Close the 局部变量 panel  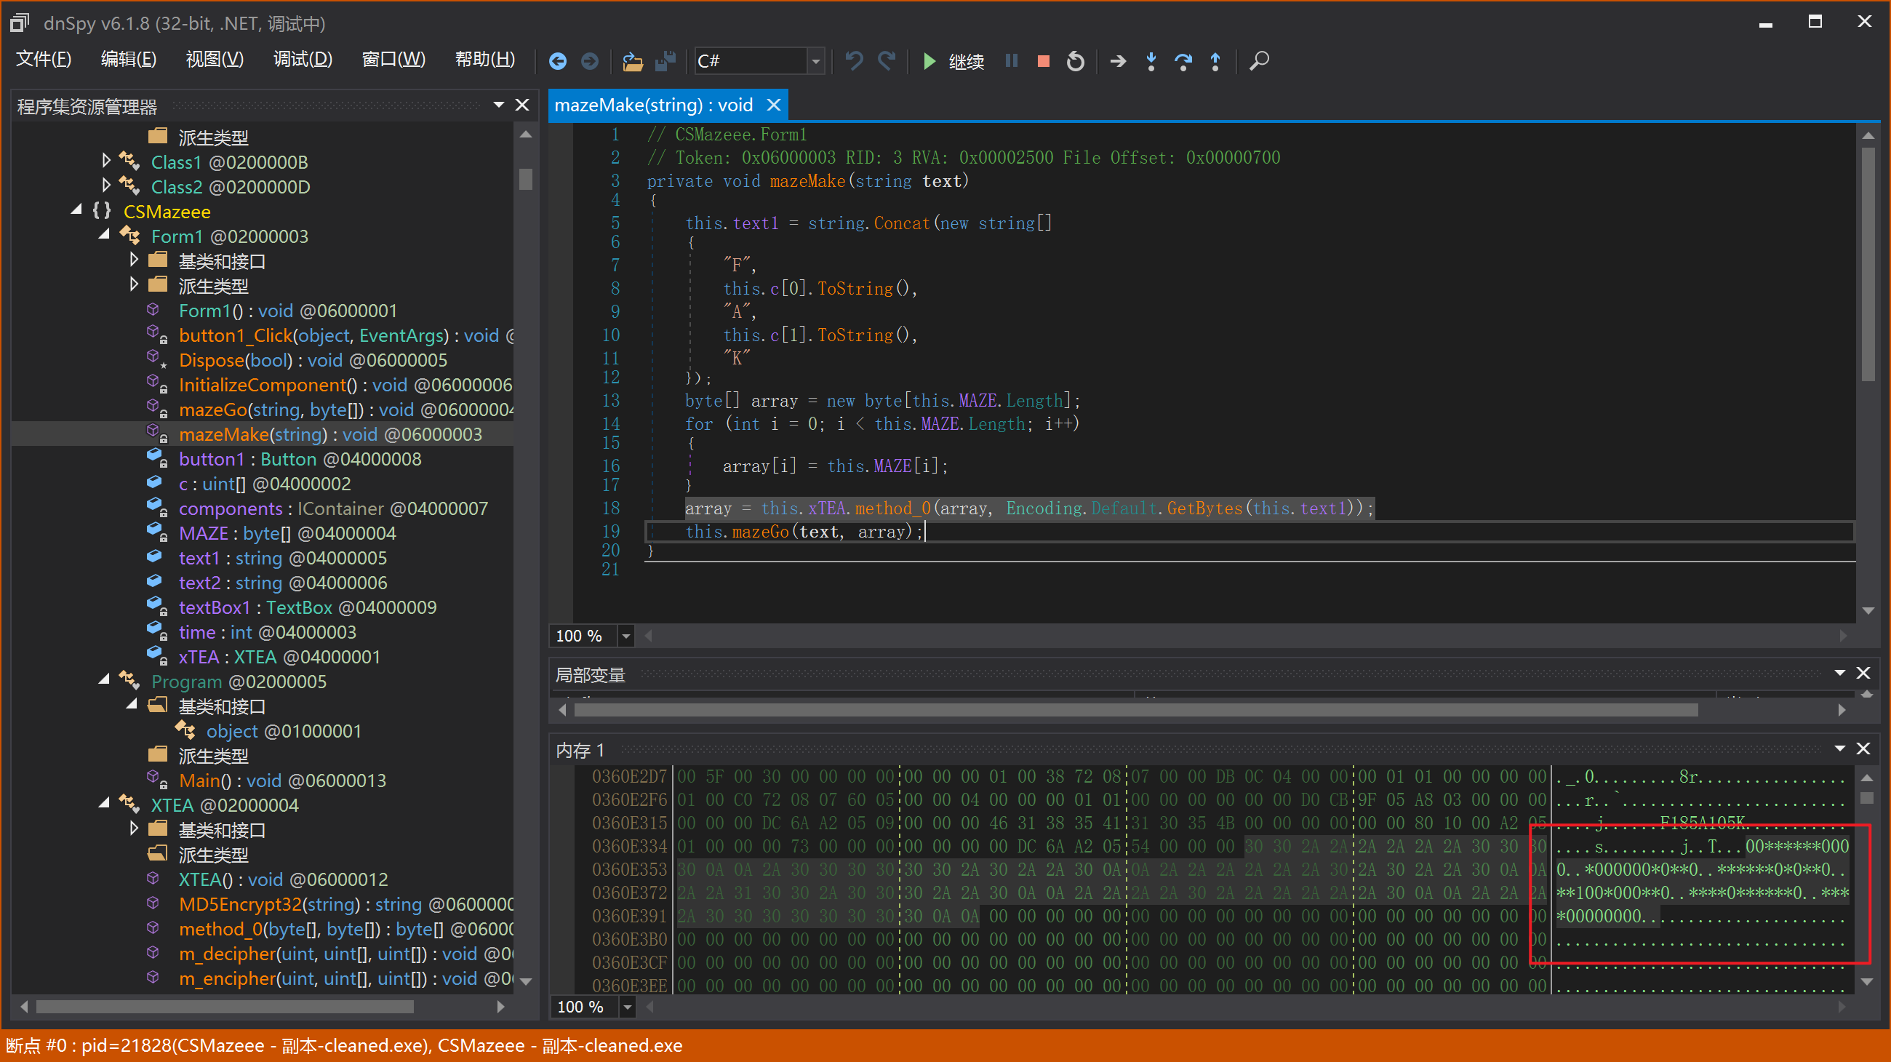[1863, 673]
